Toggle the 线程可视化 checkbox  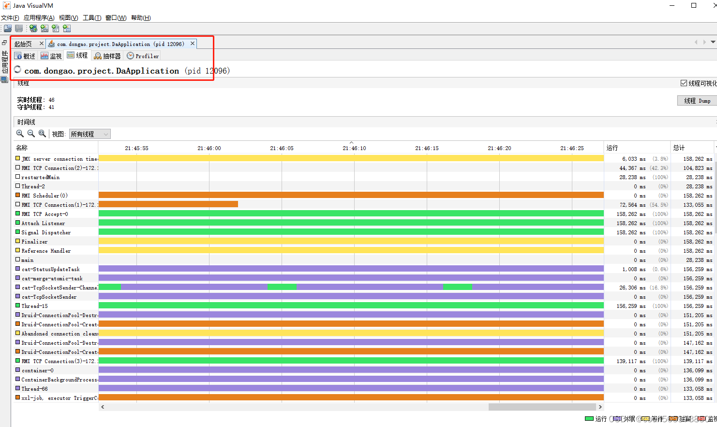click(x=684, y=83)
